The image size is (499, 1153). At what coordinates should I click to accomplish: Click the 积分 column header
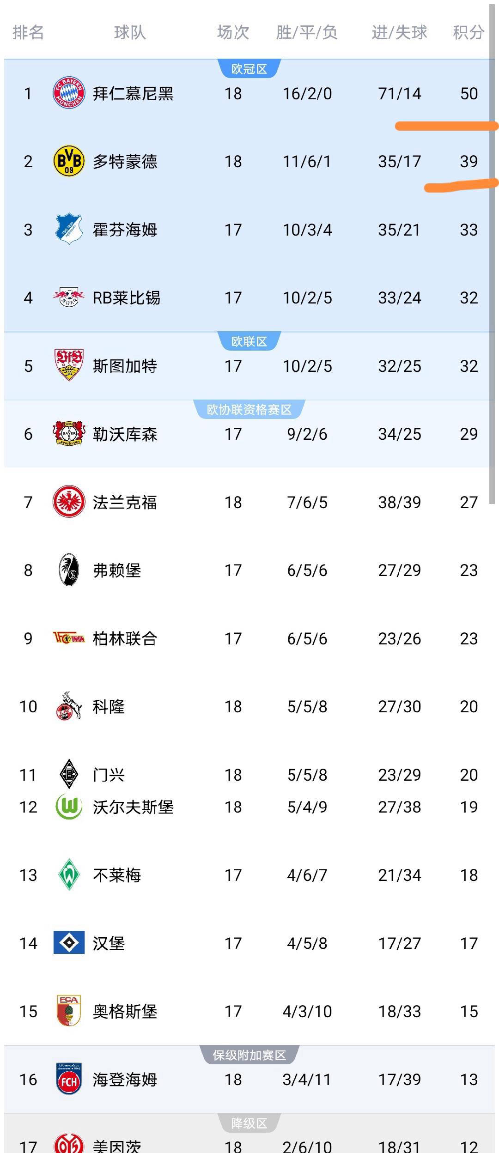(x=468, y=32)
